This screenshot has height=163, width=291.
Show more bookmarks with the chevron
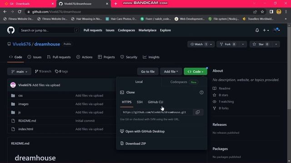(286, 19)
